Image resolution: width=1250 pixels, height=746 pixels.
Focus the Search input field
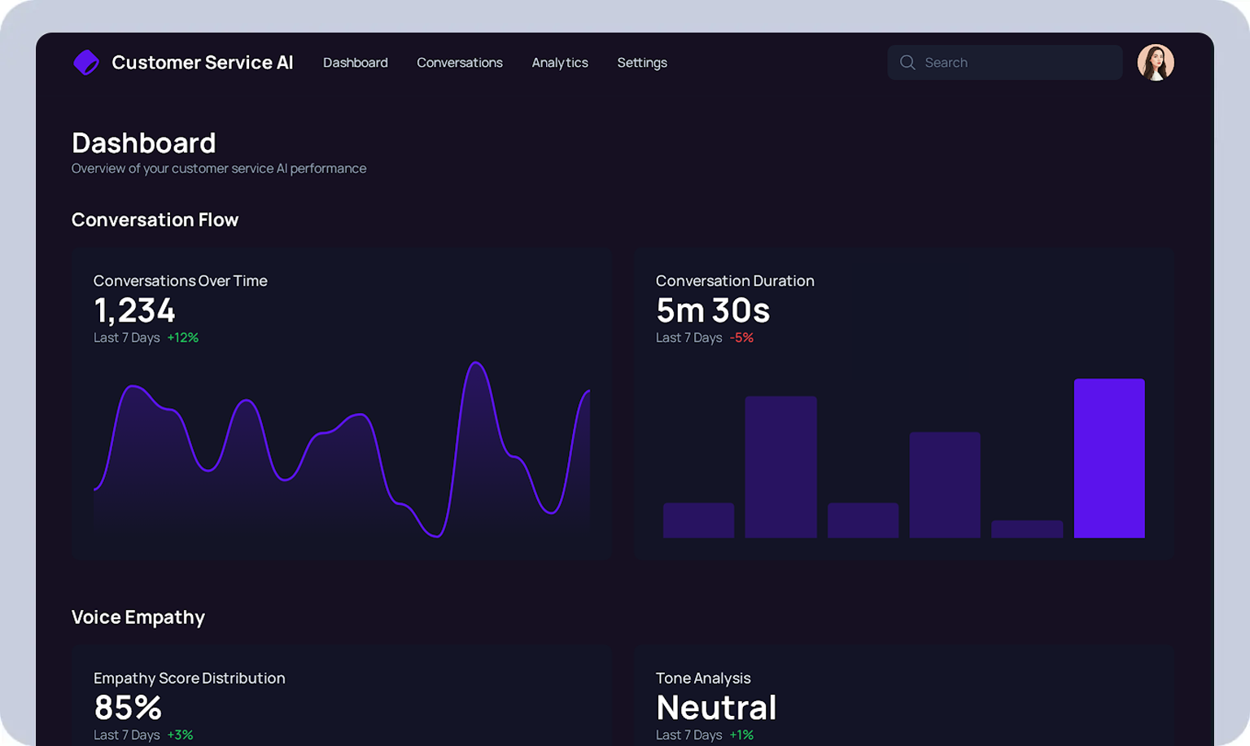point(1017,63)
